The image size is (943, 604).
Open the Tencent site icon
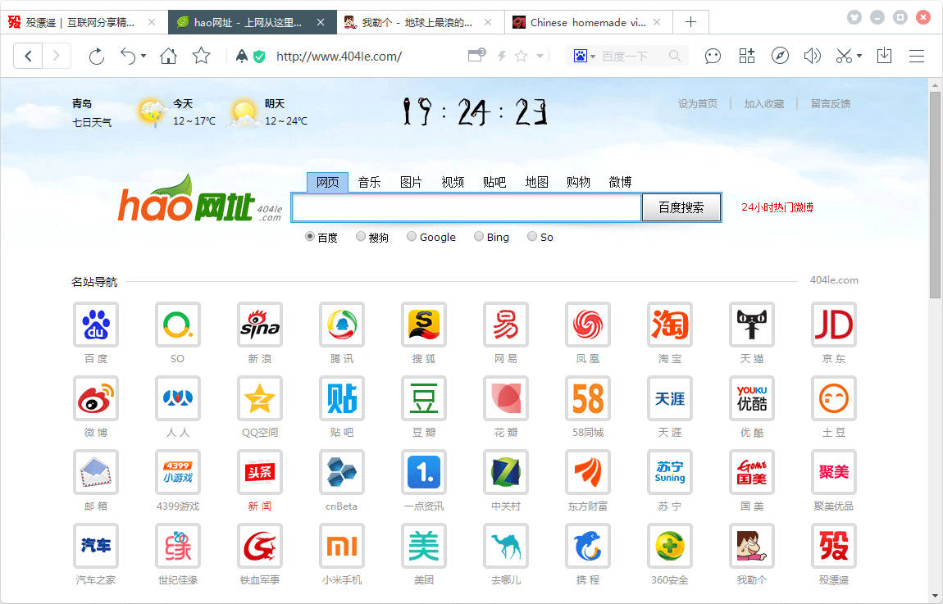[x=342, y=325]
